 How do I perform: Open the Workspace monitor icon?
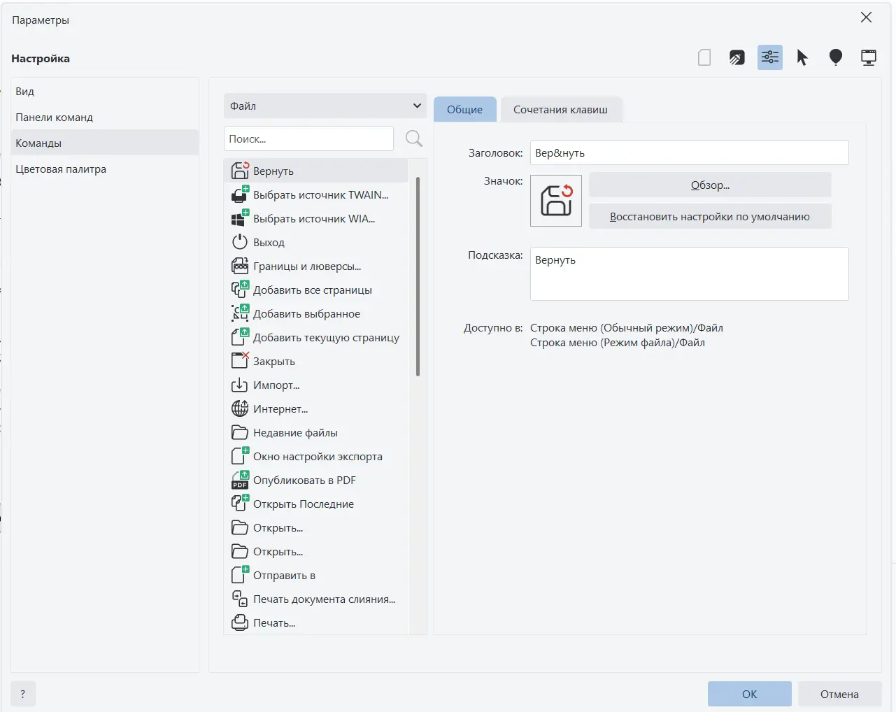click(x=869, y=57)
